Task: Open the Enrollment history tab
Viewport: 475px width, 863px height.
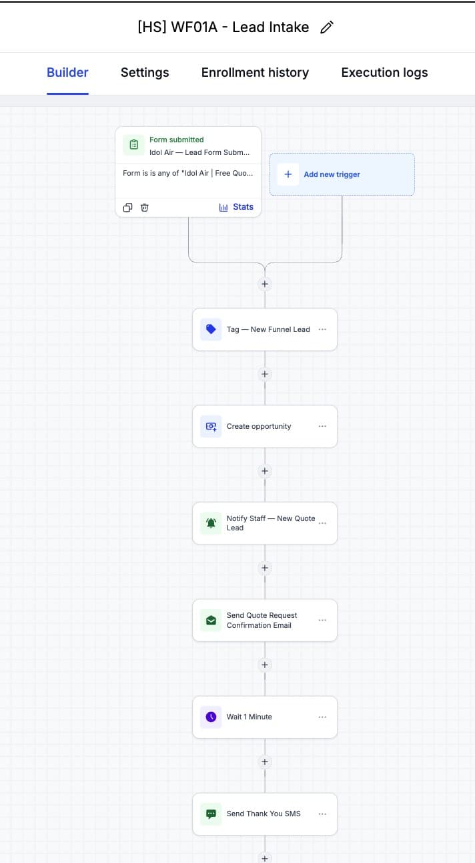Action: [255, 73]
